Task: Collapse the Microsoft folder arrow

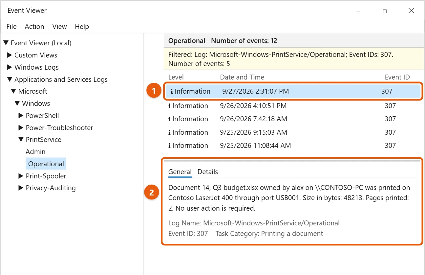Action: [13, 91]
